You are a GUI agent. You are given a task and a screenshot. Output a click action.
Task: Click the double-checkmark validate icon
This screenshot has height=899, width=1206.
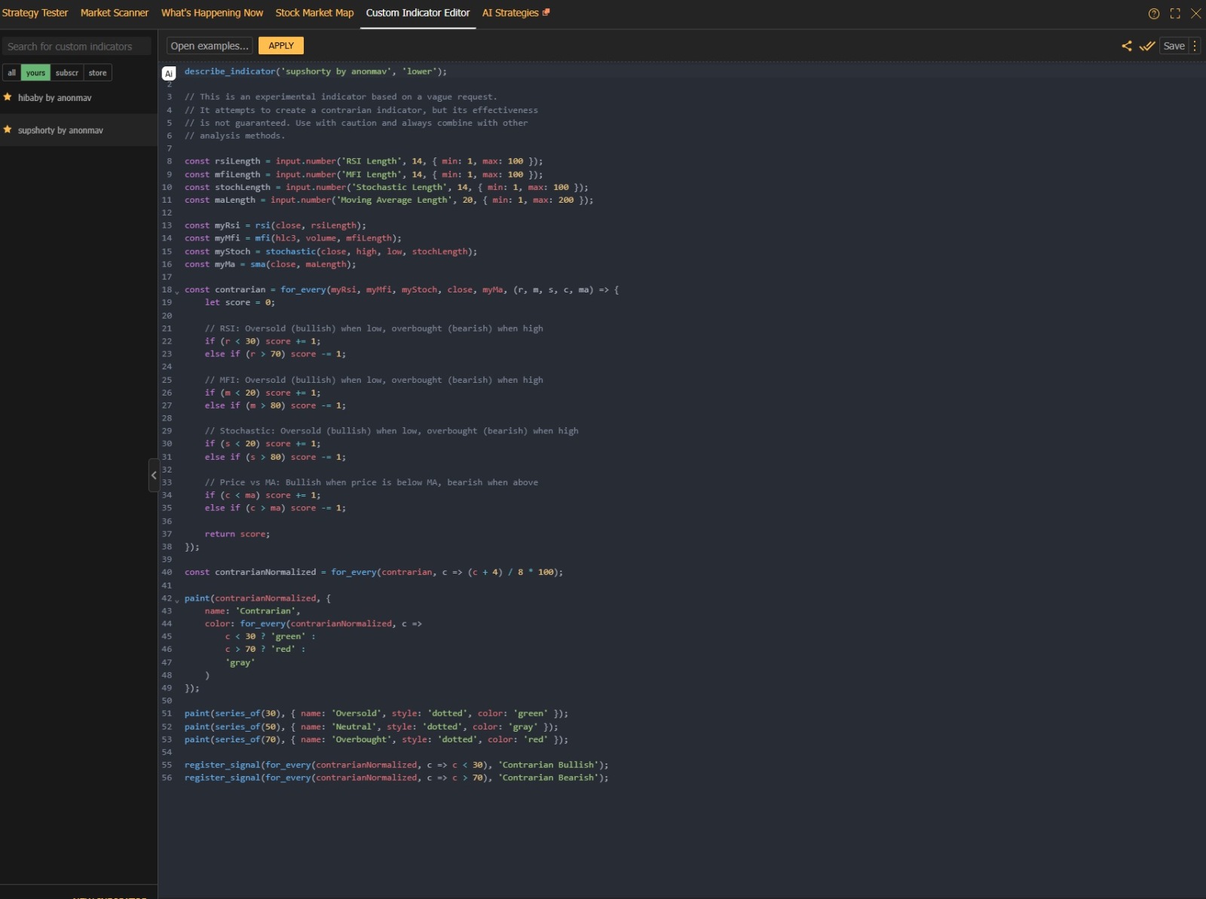coord(1146,46)
